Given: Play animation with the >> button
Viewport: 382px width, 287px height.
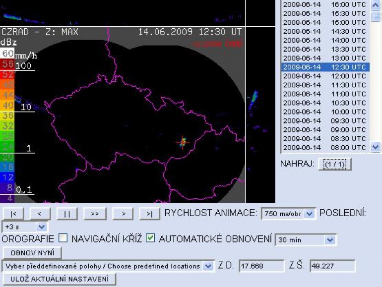Looking at the screenshot, I should click(95, 214).
